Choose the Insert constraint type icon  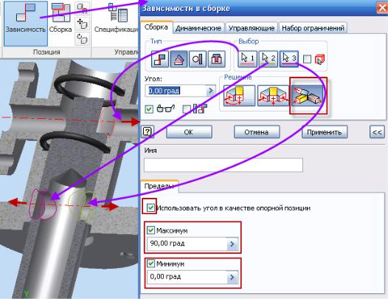(217, 59)
